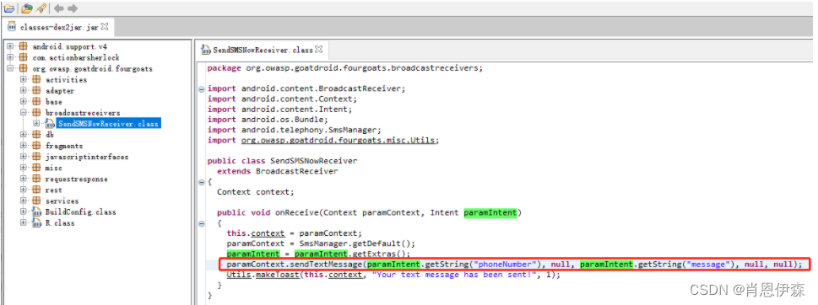The width and height of the screenshot is (818, 305).
Task: Expand the fragments package
Action: pos(23,146)
